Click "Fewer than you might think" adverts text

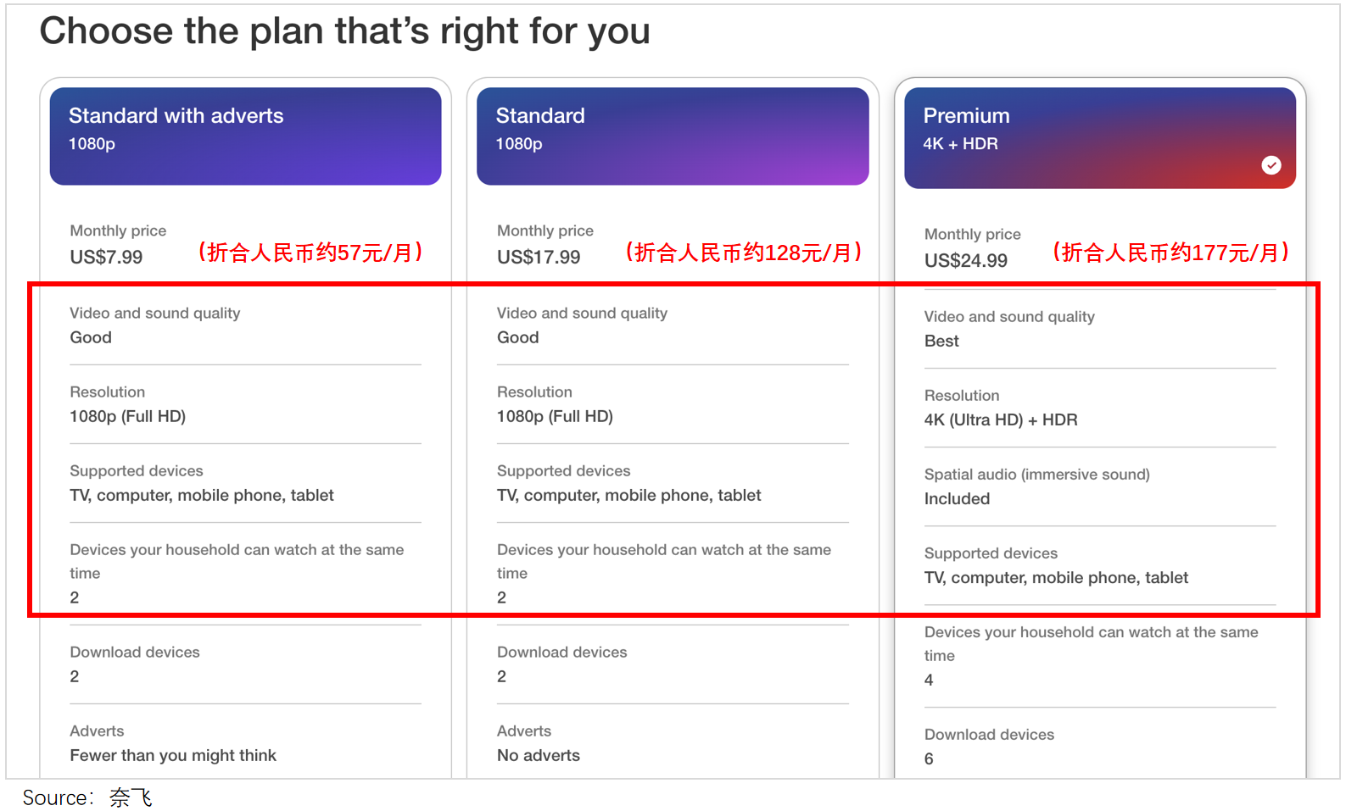tap(173, 756)
